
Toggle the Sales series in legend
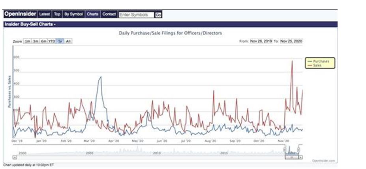pos(317,66)
